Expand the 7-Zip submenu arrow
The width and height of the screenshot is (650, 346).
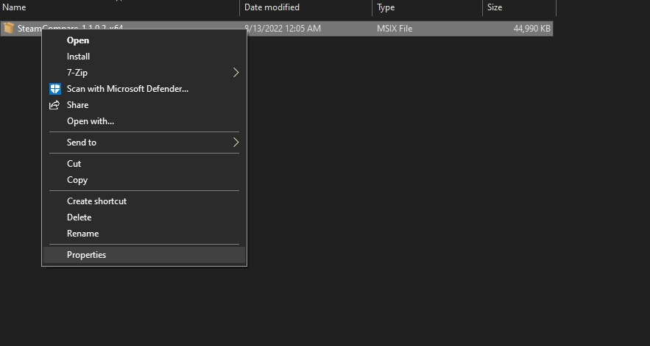click(236, 73)
